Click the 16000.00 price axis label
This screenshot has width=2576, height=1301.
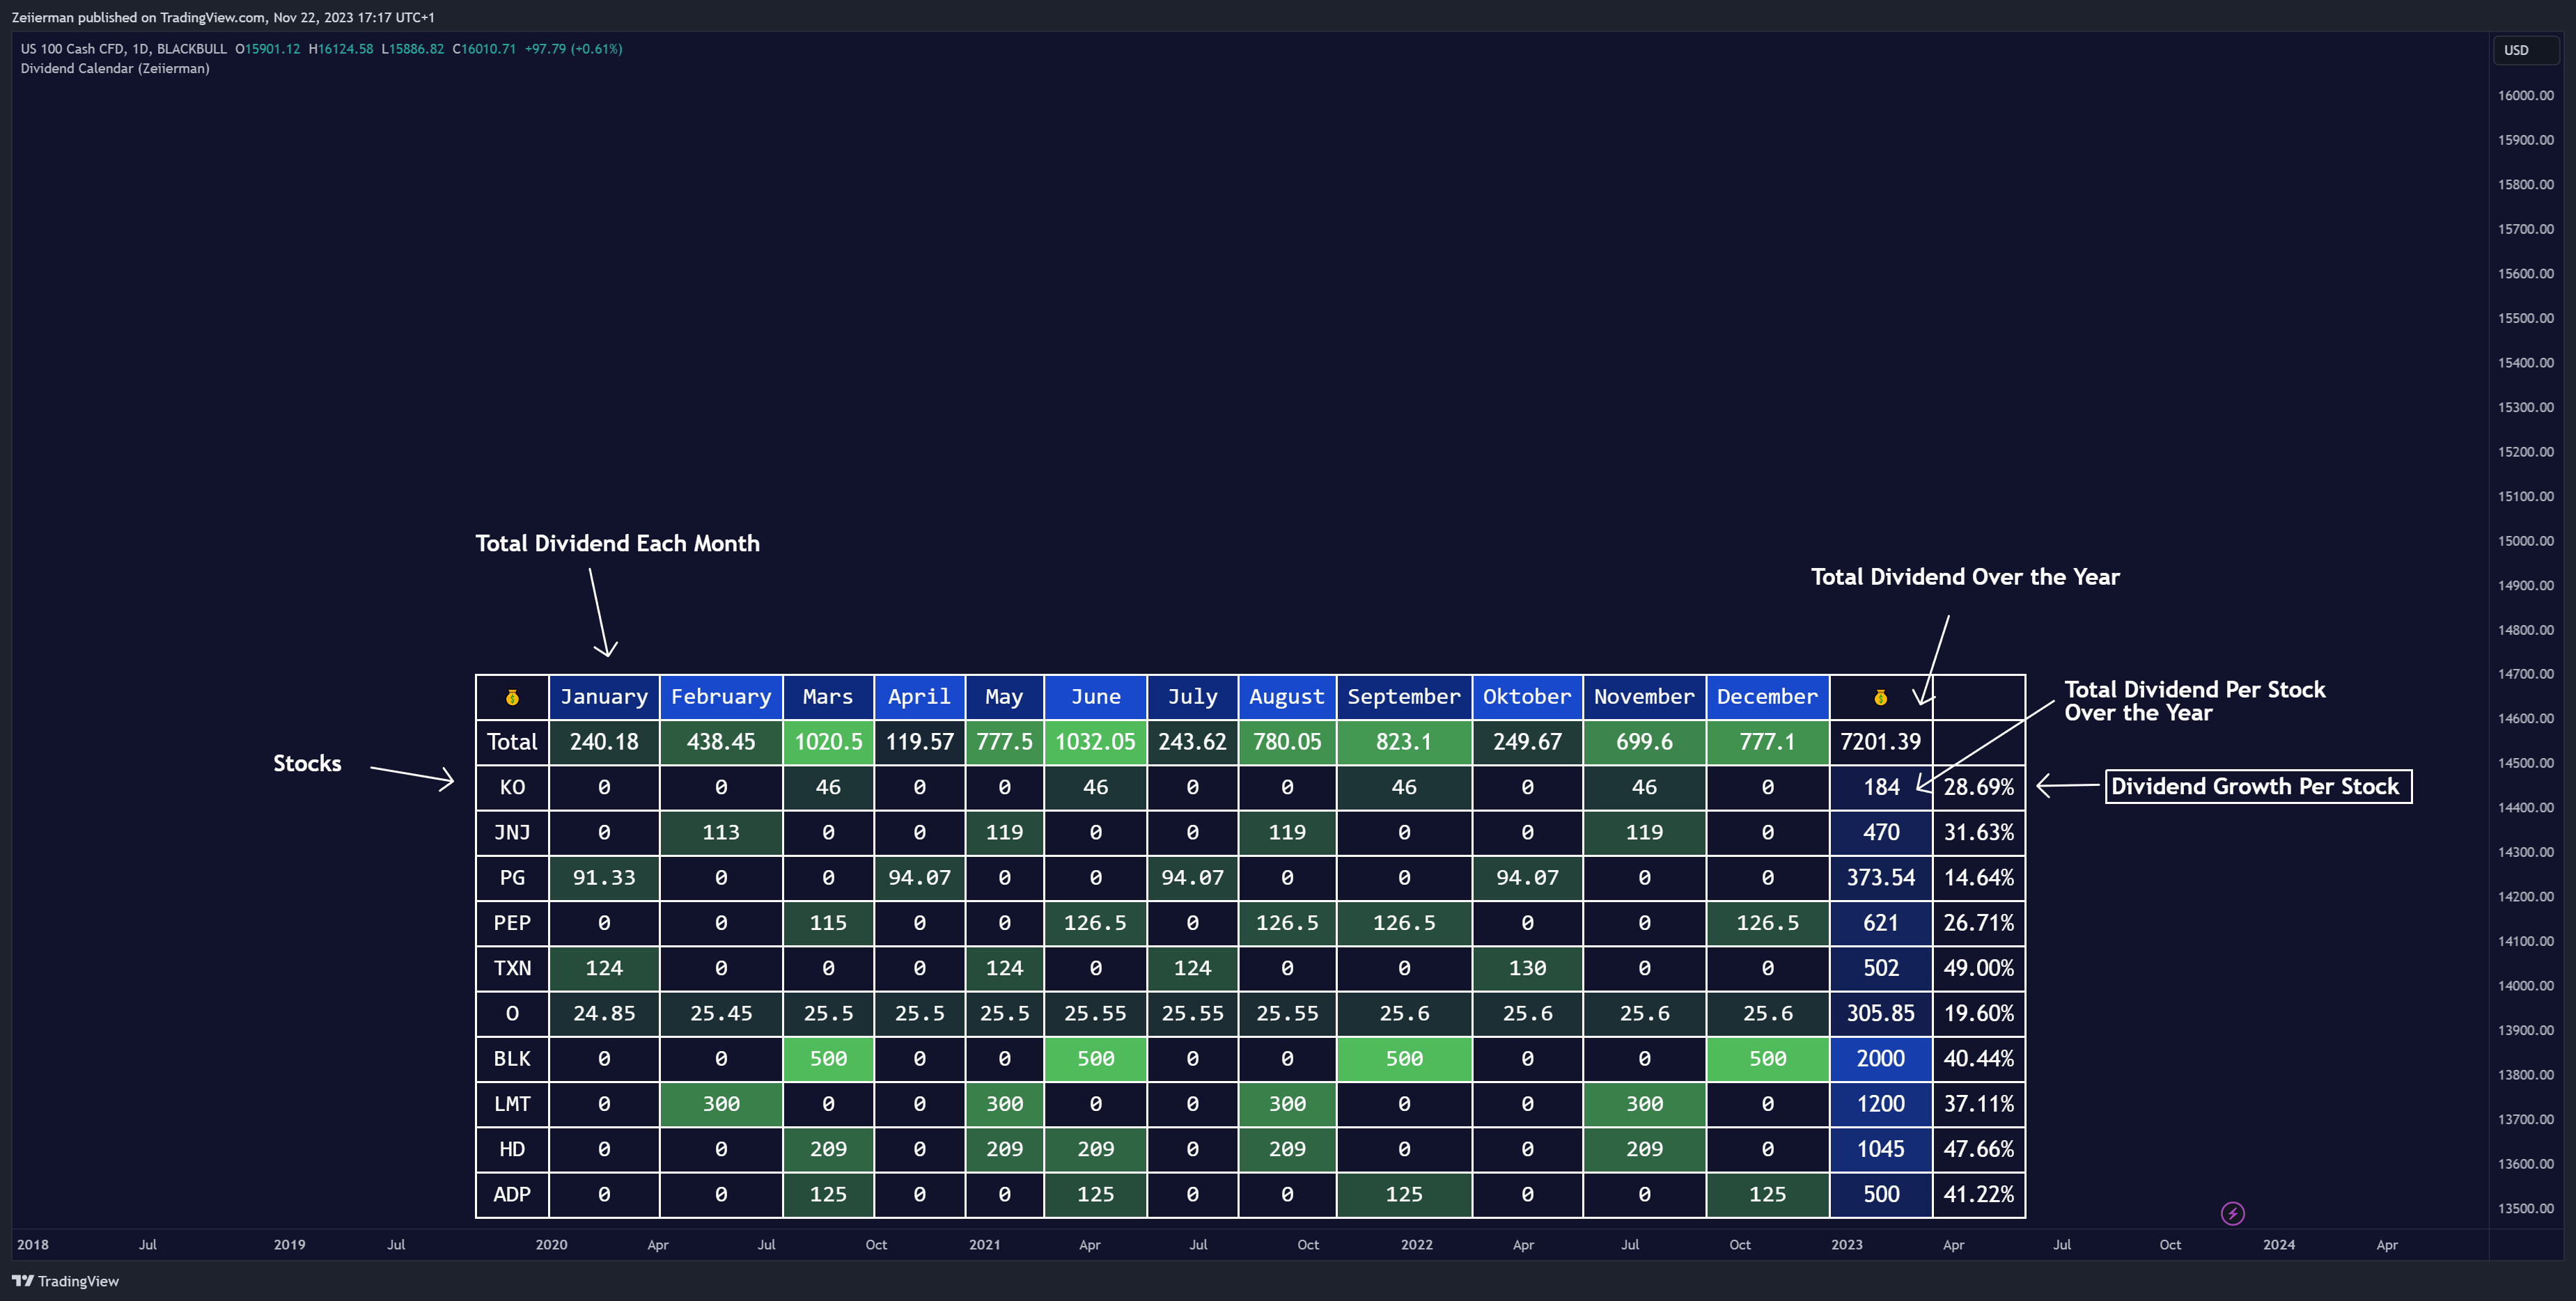(x=2525, y=96)
